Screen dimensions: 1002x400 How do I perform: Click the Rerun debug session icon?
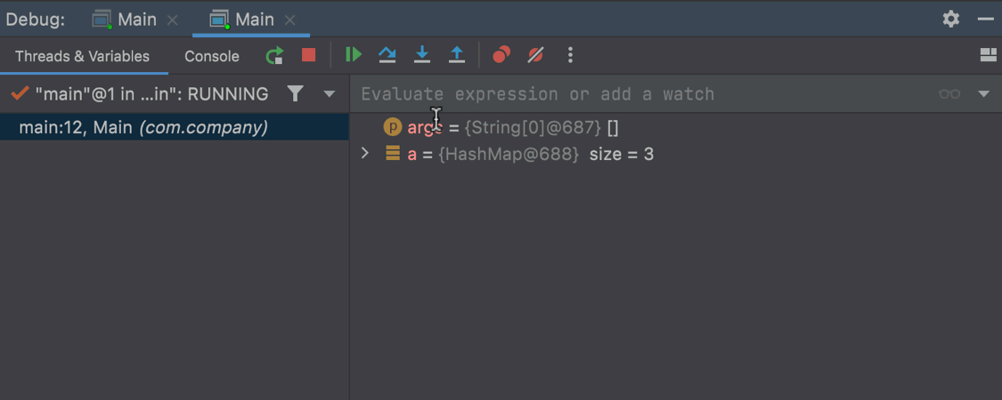275,56
